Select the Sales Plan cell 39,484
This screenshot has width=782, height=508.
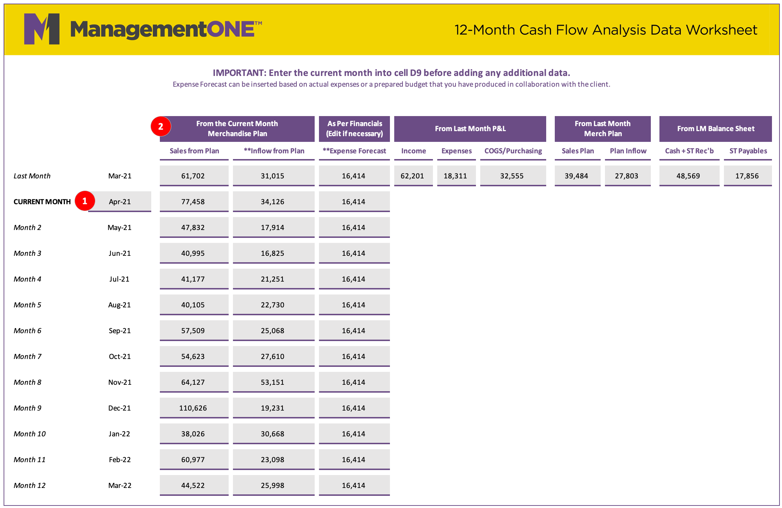click(577, 176)
